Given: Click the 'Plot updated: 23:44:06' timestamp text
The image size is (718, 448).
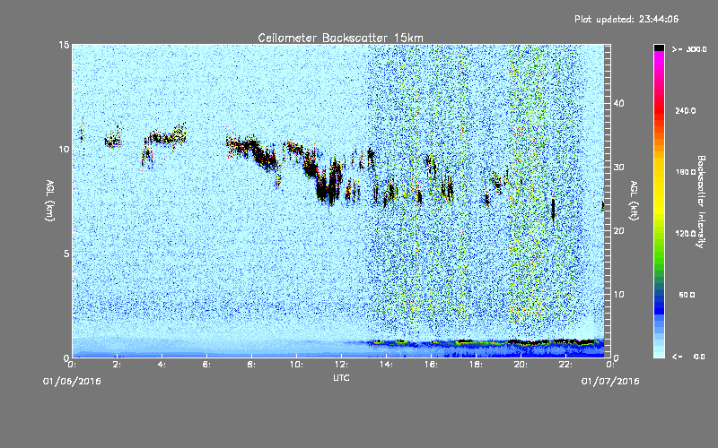Looking at the screenshot, I should pos(626,19).
